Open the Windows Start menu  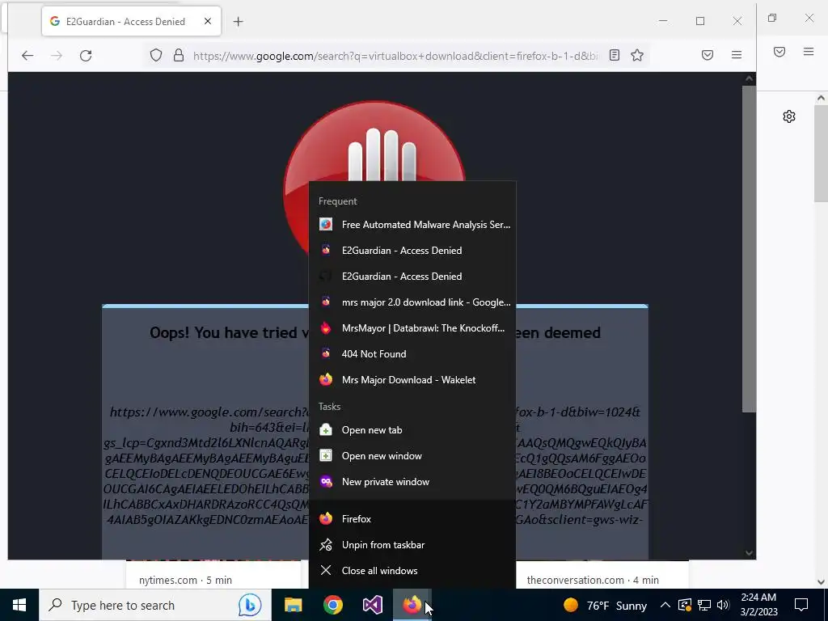(19, 605)
